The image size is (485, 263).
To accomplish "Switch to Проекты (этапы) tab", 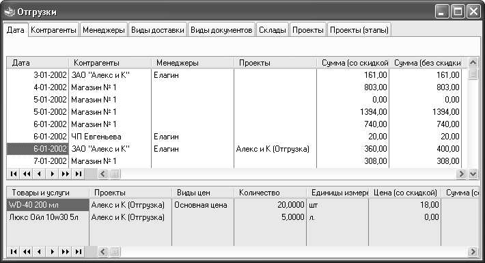I will (x=359, y=30).
